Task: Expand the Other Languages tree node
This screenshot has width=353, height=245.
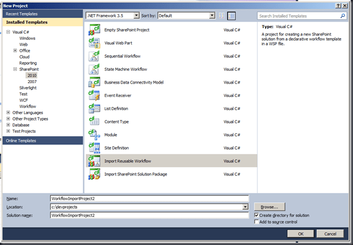Action: 8,112
